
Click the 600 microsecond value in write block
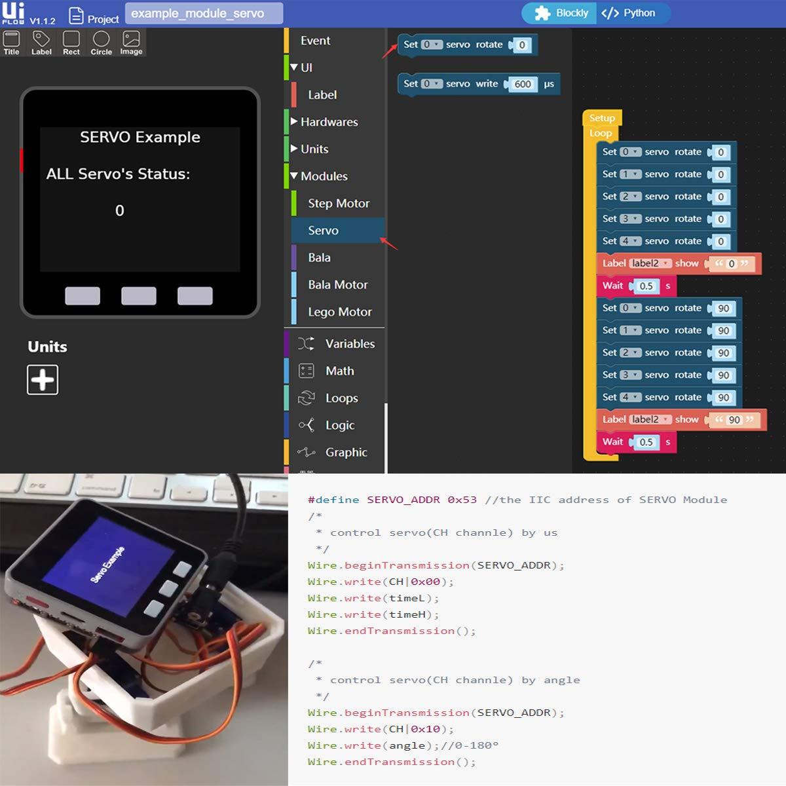523,84
